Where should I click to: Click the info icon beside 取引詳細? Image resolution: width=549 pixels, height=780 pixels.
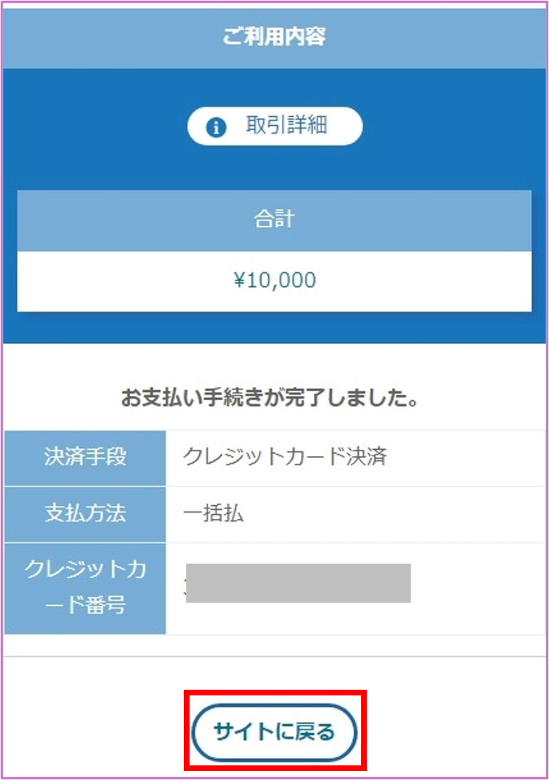[x=216, y=127]
